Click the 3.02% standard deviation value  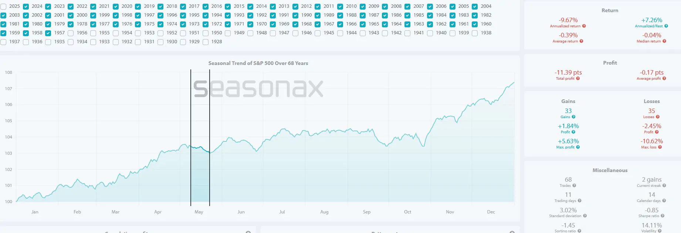pyautogui.click(x=568, y=210)
